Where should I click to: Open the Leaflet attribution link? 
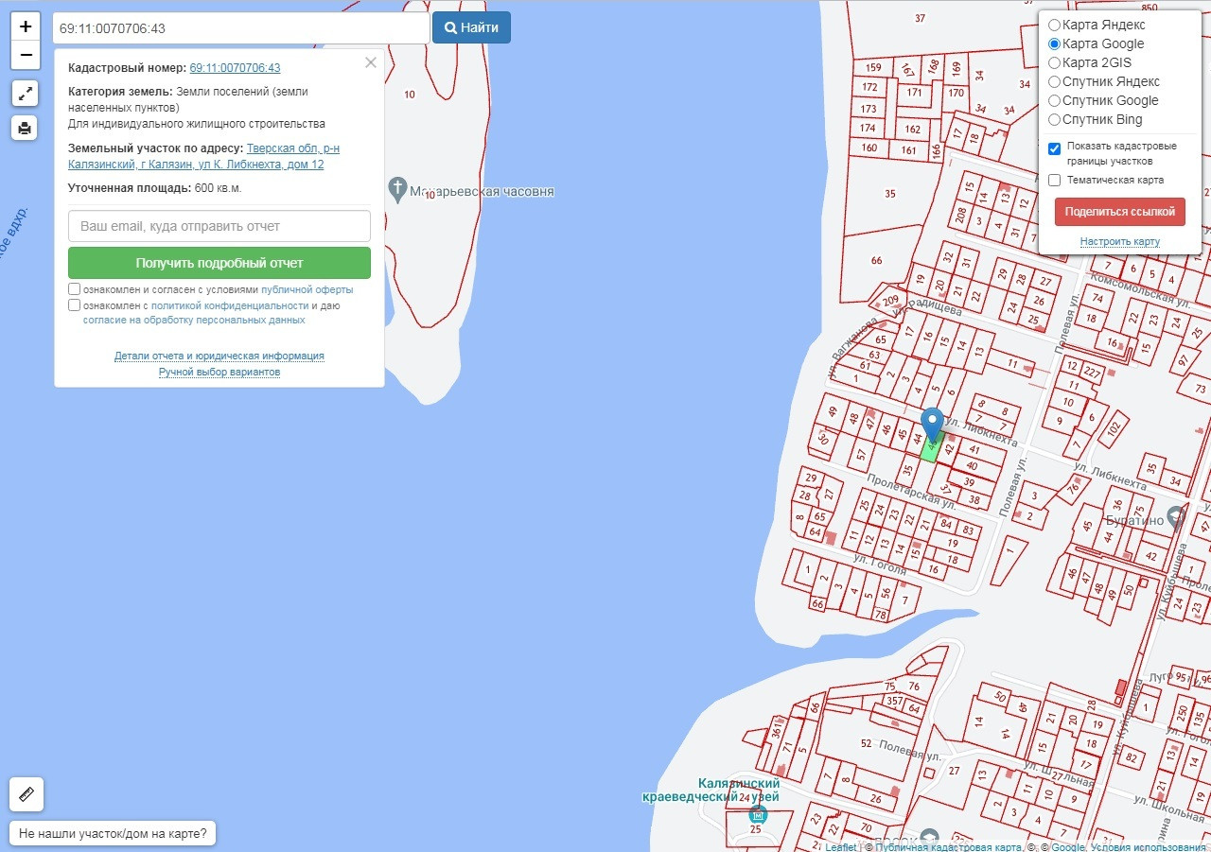tap(840, 847)
